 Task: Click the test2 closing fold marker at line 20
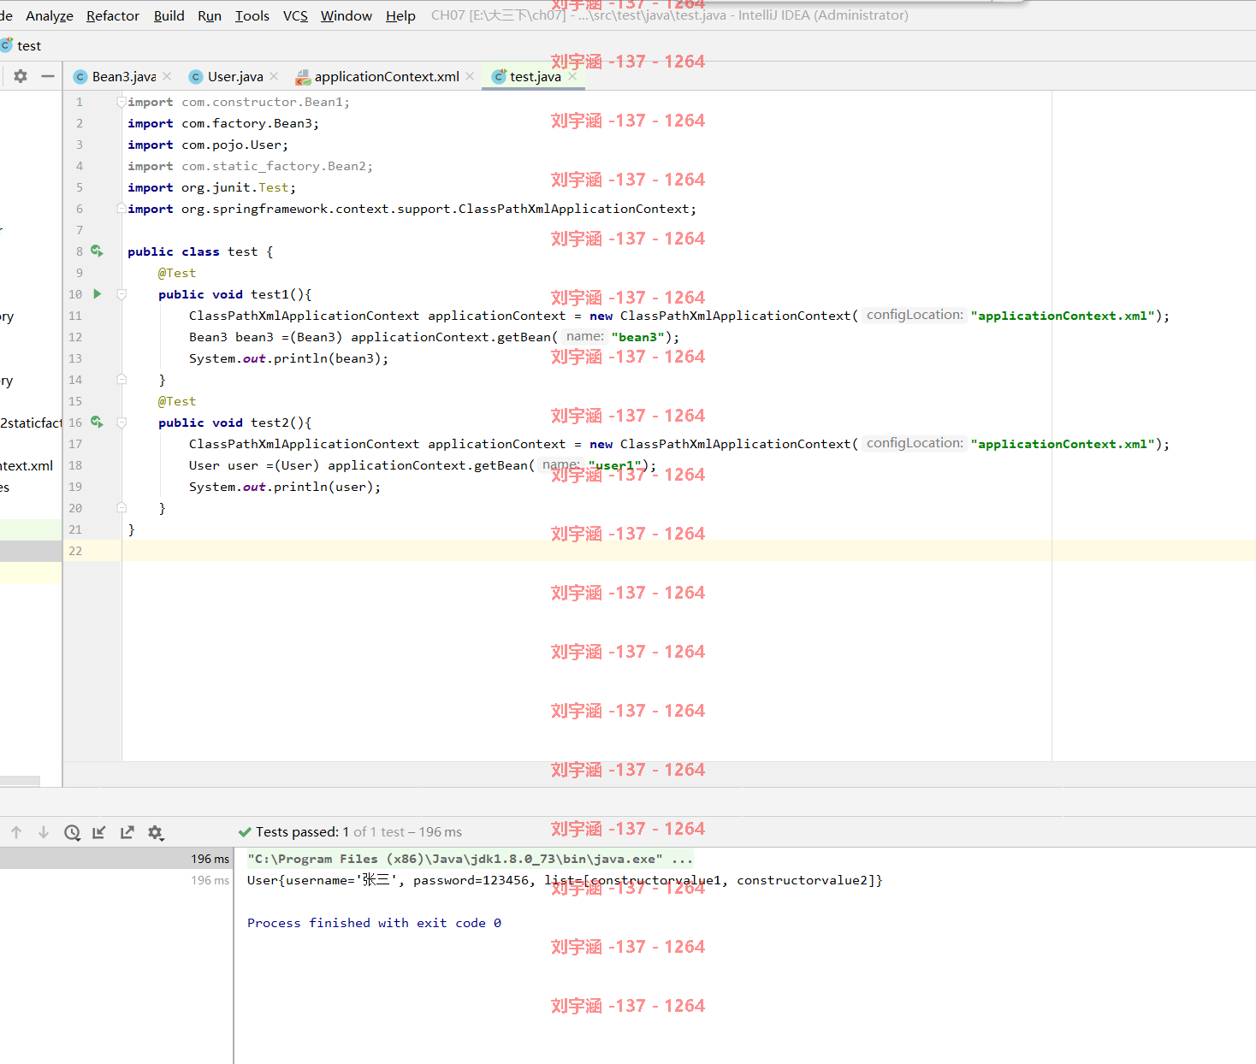(x=121, y=507)
